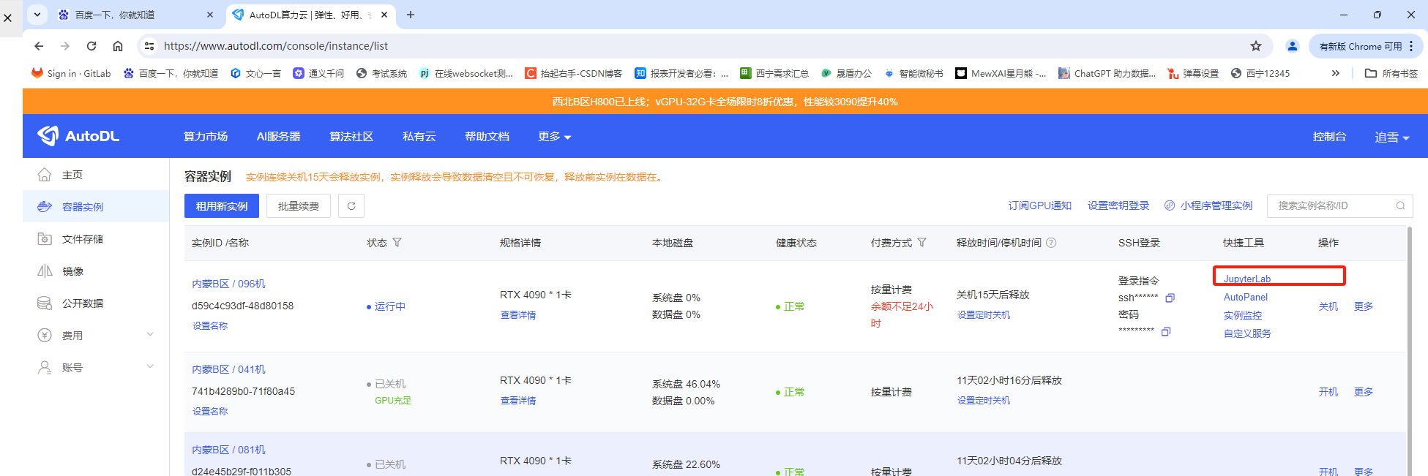
Task: Open JupyterLab for the running instance
Action: pyautogui.click(x=1247, y=279)
